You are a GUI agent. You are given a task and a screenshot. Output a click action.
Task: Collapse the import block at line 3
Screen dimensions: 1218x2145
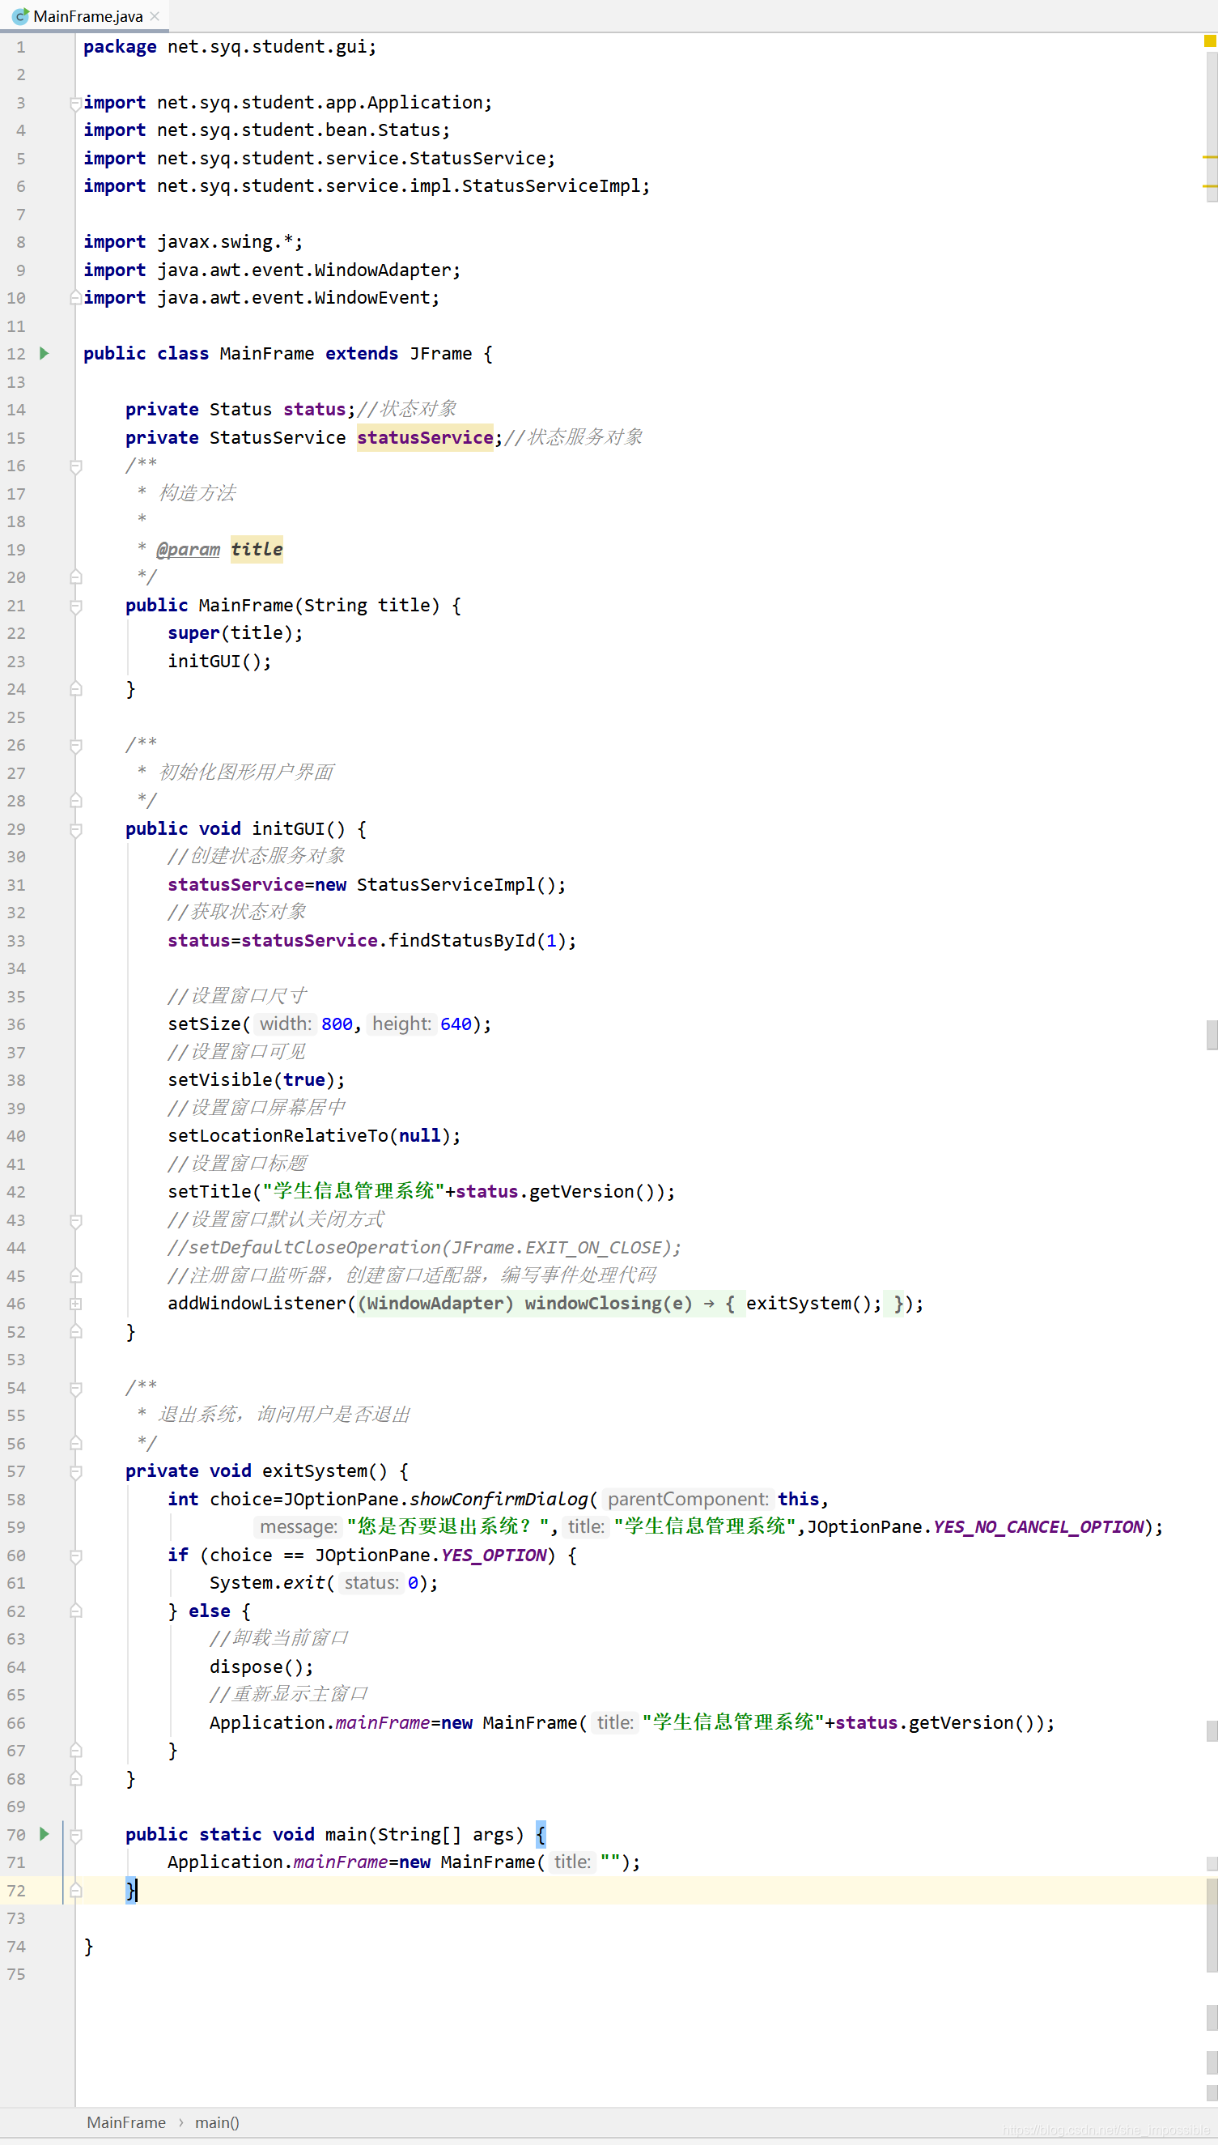75,103
